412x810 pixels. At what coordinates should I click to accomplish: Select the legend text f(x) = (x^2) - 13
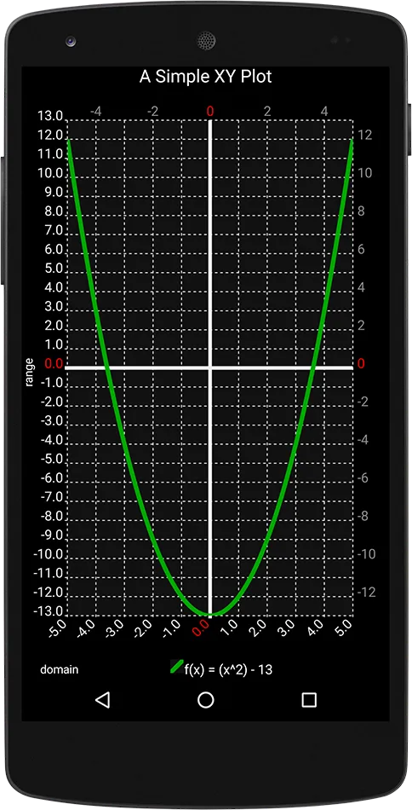pos(228,670)
